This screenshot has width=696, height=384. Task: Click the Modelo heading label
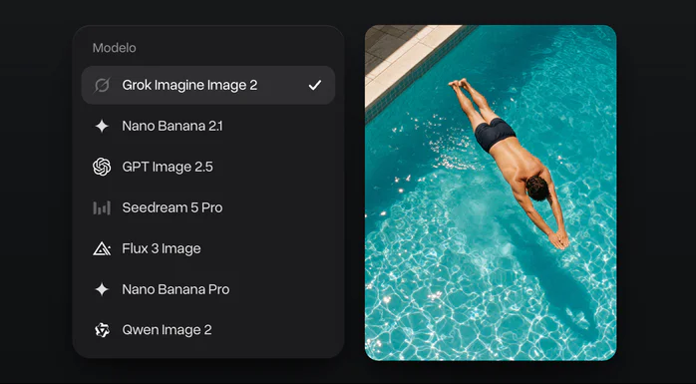click(x=114, y=48)
